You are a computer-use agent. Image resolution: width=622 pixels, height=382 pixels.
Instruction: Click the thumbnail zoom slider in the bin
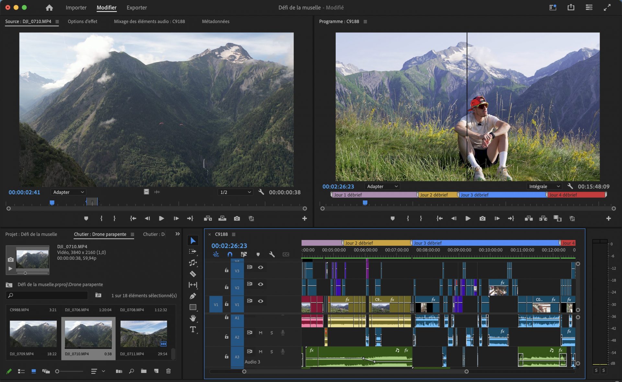[57, 371]
